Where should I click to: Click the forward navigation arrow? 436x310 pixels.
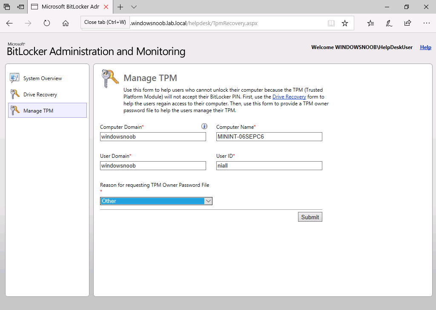[x=28, y=23]
